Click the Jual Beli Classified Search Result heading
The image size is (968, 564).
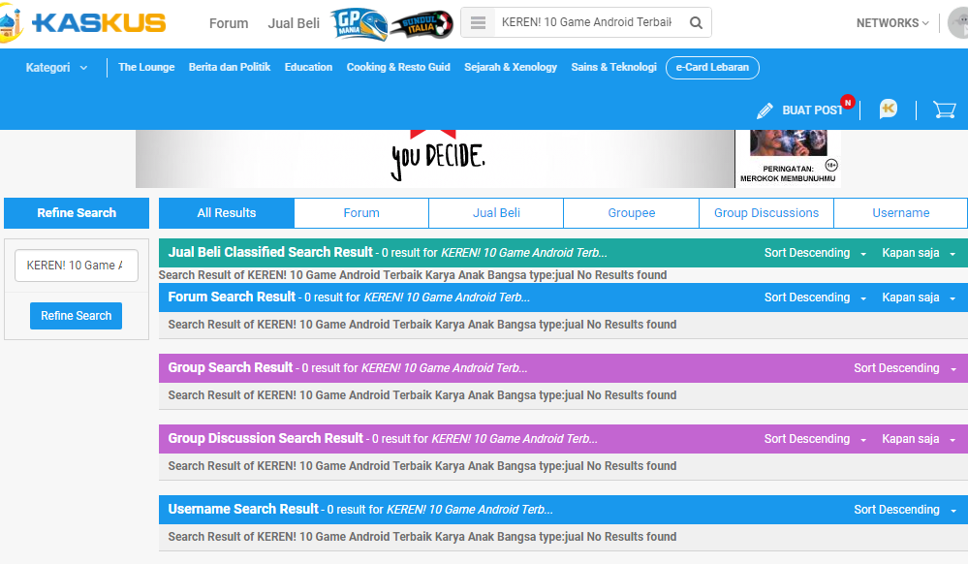tap(270, 253)
